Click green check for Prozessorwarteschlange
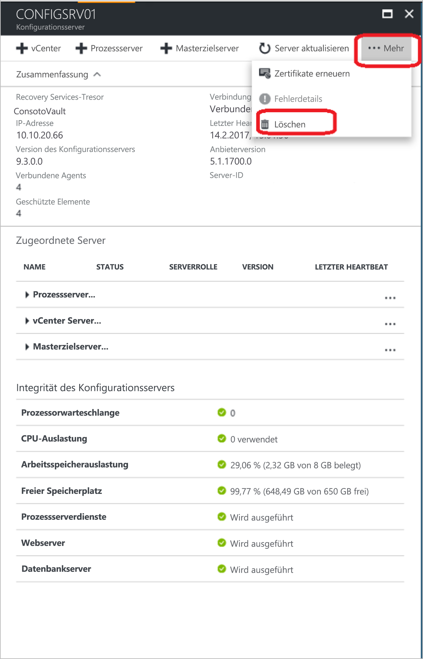 (x=222, y=412)
